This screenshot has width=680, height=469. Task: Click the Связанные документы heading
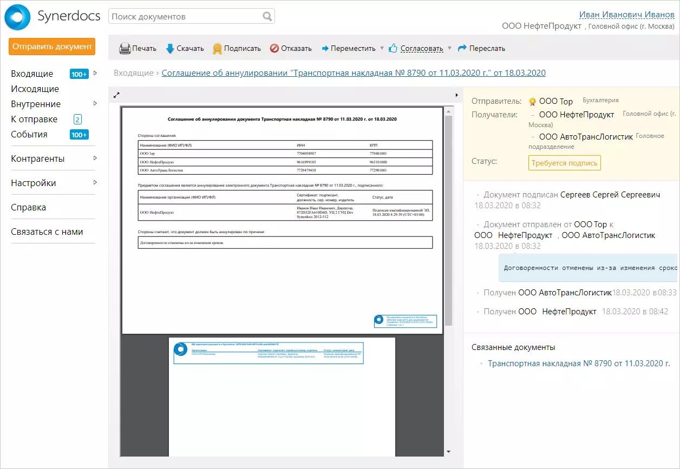pos(513,347)
